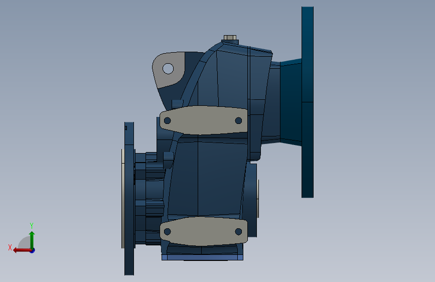Pick the right bolt hole of the upper foot plate
Image resolution: width=435 pixels, height=282 pixels.
[238, 120]
